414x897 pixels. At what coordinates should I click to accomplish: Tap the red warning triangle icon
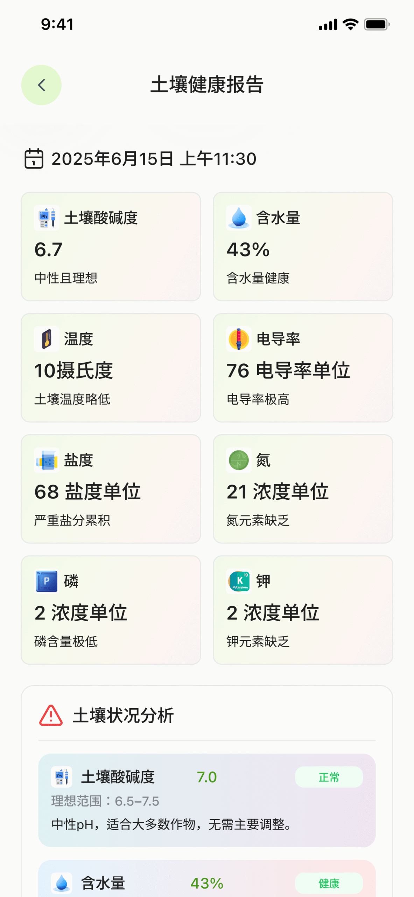click(51, 715)
